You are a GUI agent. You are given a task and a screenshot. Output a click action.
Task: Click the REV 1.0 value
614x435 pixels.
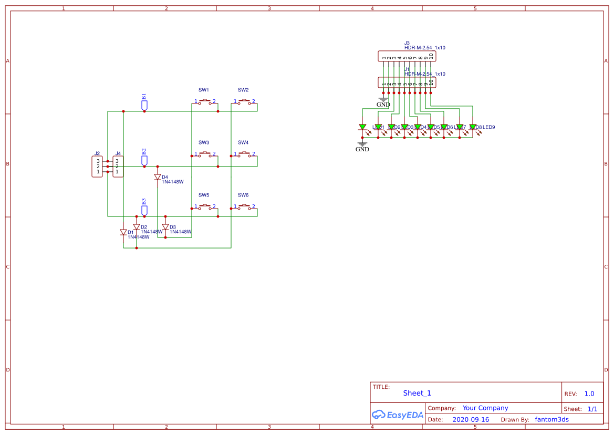589,393
